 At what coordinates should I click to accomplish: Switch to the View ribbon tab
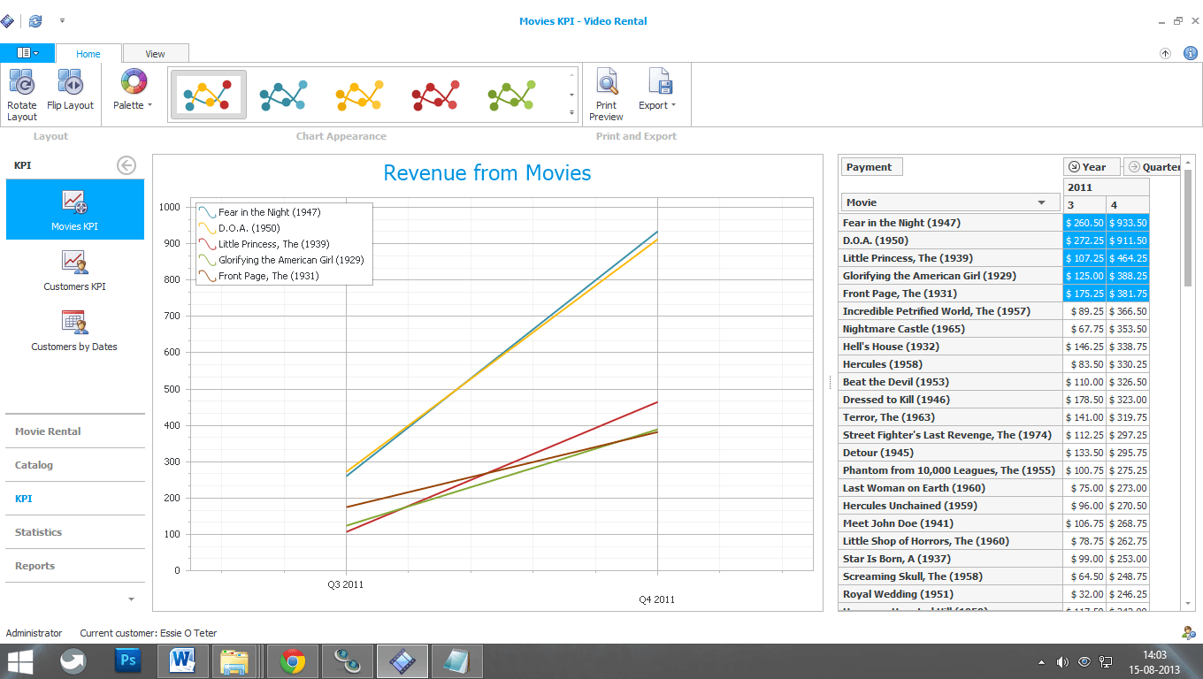tap(155, 54)
